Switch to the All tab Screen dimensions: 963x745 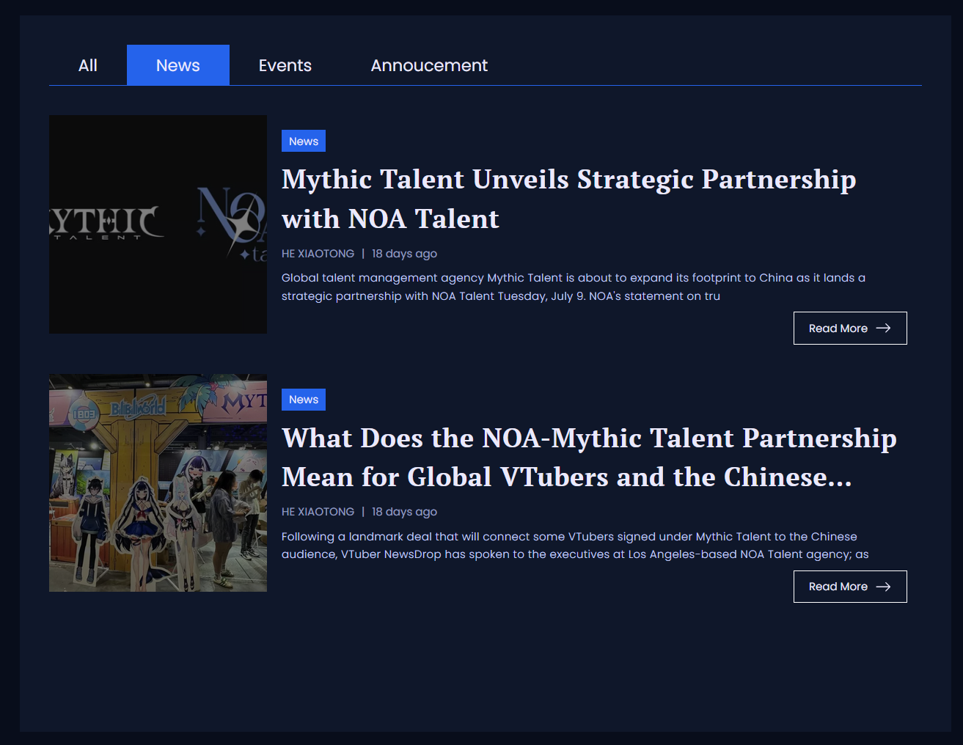point(88,65)
